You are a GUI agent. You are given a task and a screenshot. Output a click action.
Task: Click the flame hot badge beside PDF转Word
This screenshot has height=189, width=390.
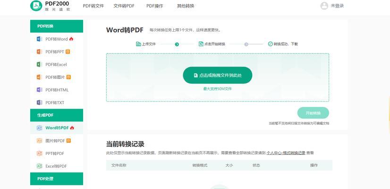71,39
